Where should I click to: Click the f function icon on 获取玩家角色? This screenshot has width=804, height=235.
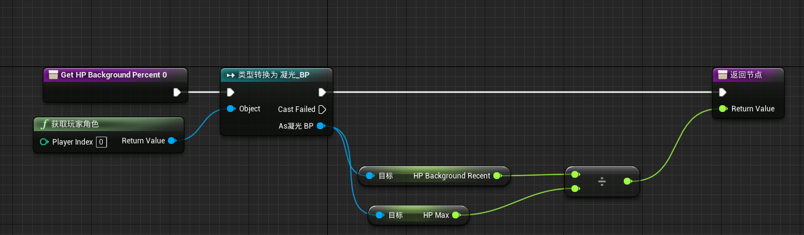pyautogui.click(x=44, y=124)
